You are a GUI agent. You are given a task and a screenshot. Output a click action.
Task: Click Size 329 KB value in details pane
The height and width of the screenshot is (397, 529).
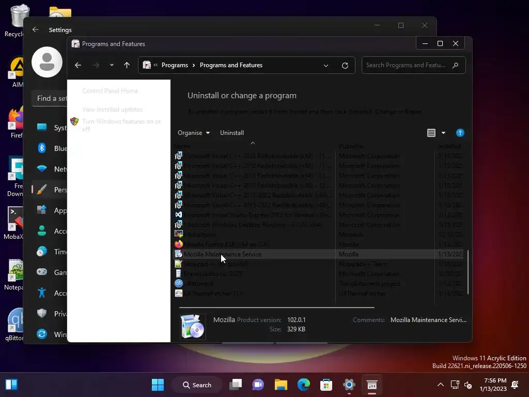point(296,329)
